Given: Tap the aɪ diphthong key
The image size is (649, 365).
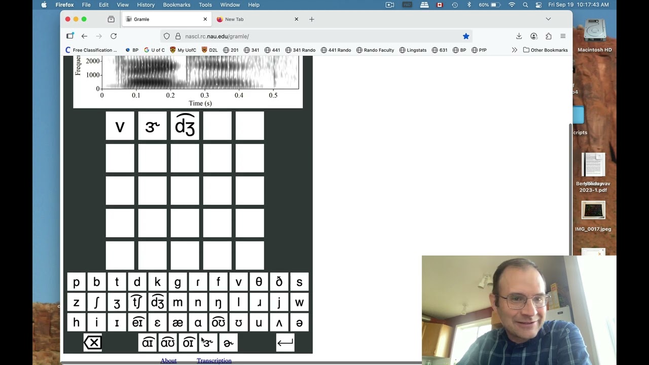Looking at the screenshot, I should coord(148,343).
